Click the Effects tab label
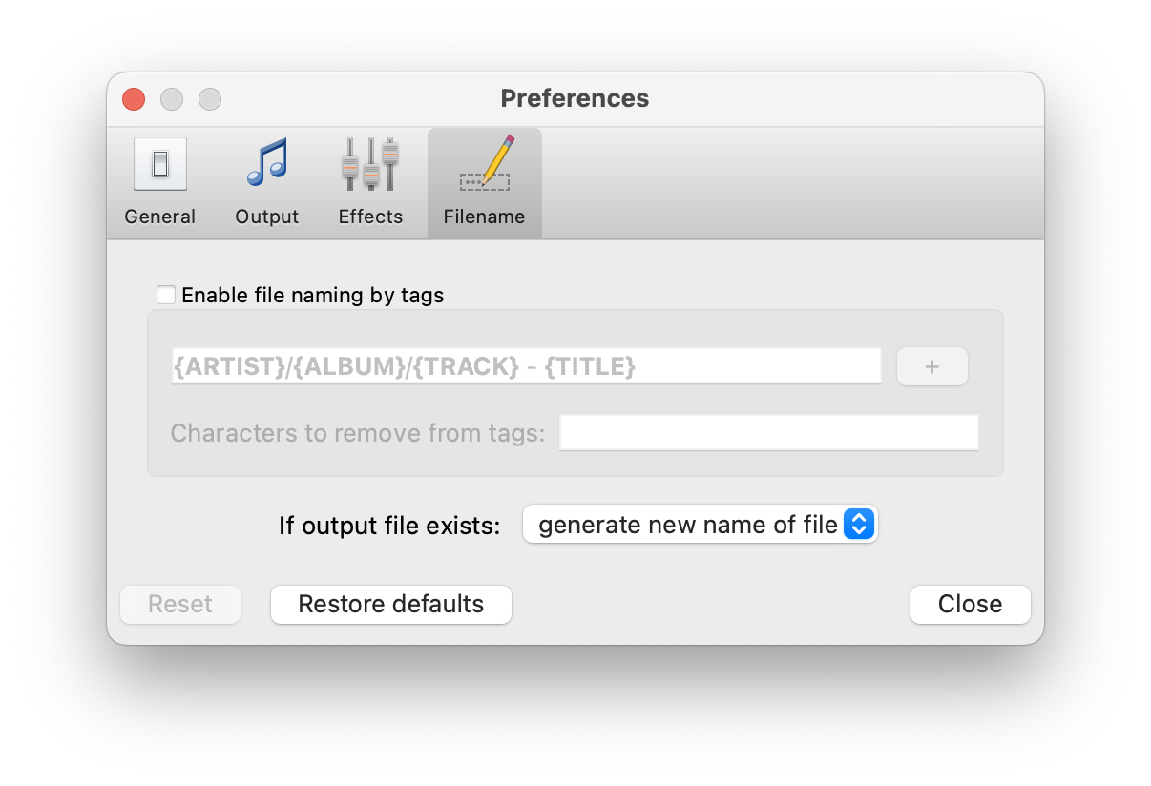Image resolution: width=1151 pixels, height=786 pixels. (370, 217)
